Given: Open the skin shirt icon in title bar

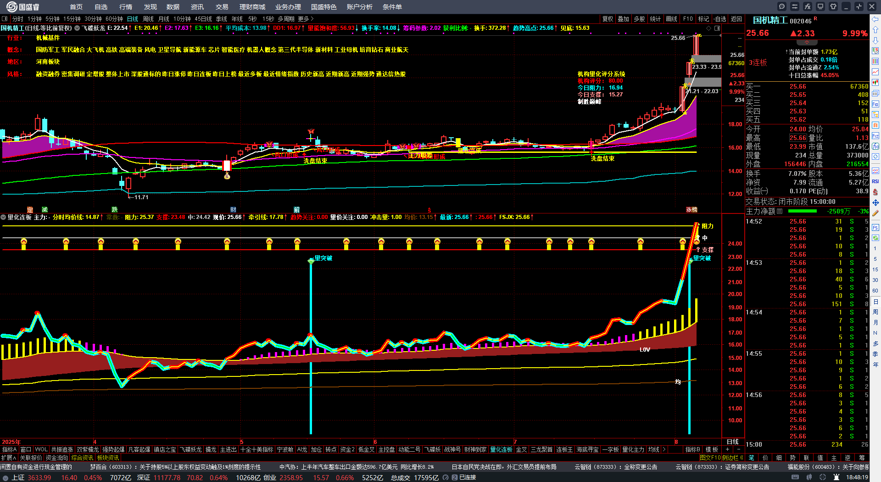Looking at the screenshot, I should (833, 6).
